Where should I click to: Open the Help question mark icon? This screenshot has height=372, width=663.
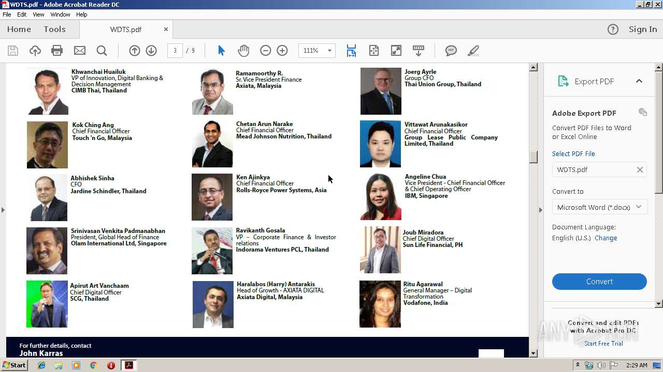coord(613,29)
